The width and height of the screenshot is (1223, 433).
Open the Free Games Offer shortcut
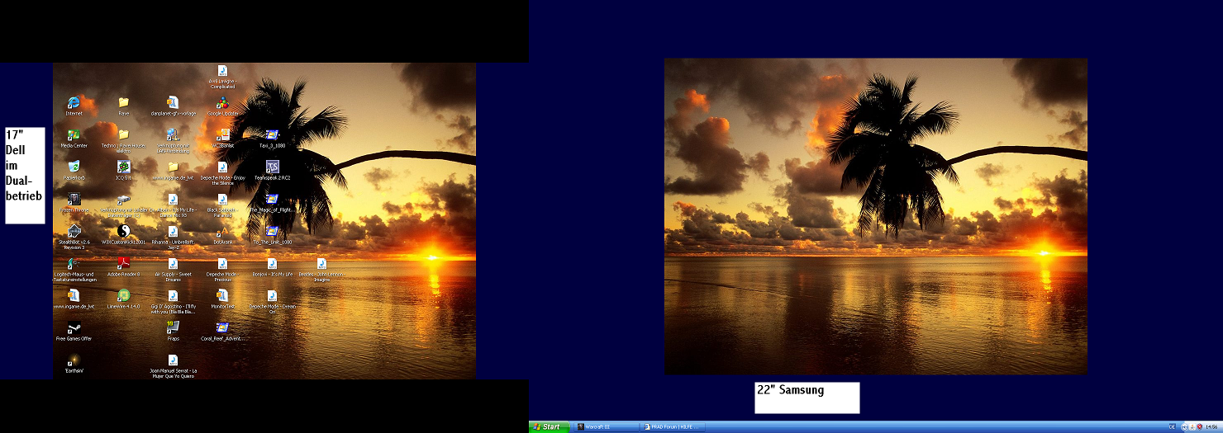(x=74, y=329)
